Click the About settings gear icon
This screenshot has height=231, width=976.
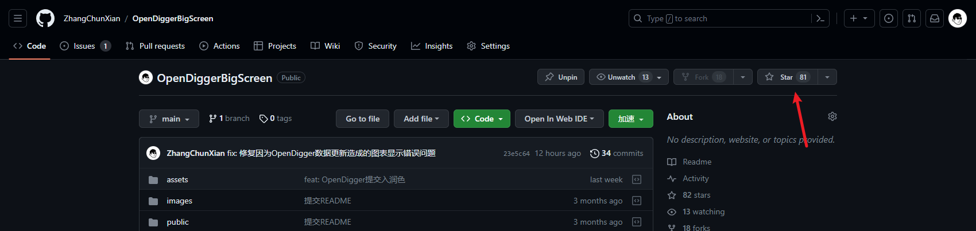pyautogui.click(x=832, y=116)
